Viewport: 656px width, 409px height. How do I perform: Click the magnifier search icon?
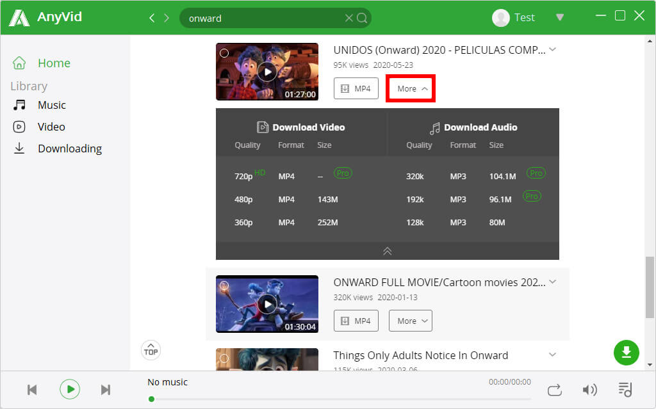click(x=363, y=18)
